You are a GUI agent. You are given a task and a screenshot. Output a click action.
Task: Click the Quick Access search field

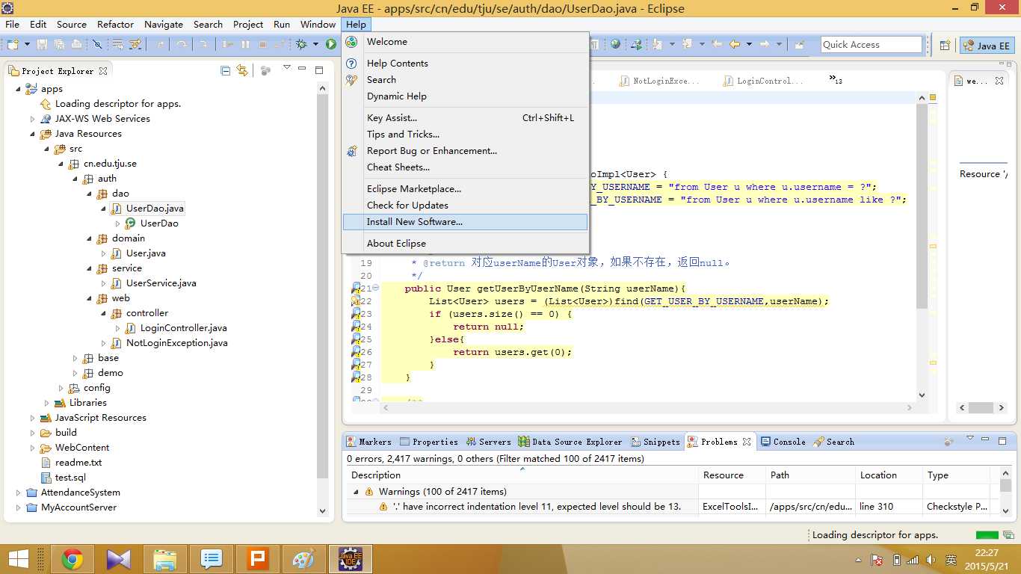871,45
